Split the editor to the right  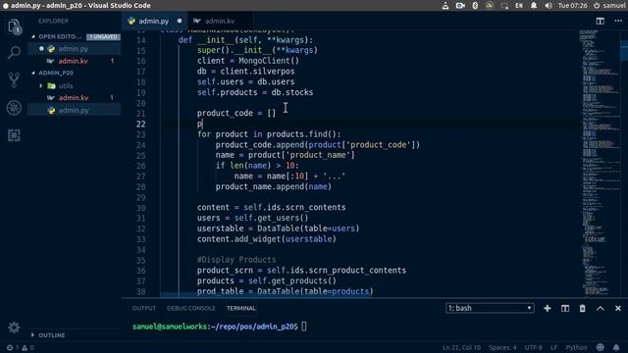[x=600, y=21]
